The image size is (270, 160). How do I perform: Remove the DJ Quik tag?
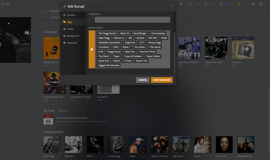(x=135, y=38)
